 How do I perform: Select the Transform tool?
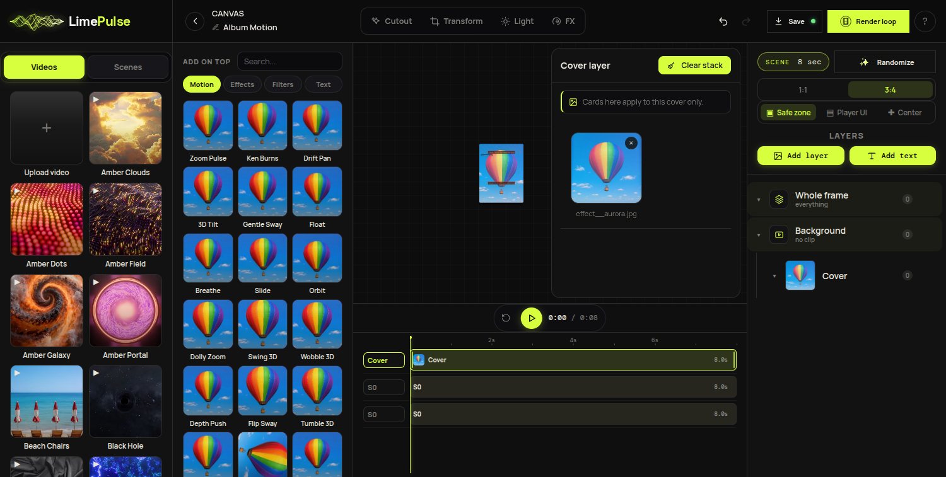[456, 21]
